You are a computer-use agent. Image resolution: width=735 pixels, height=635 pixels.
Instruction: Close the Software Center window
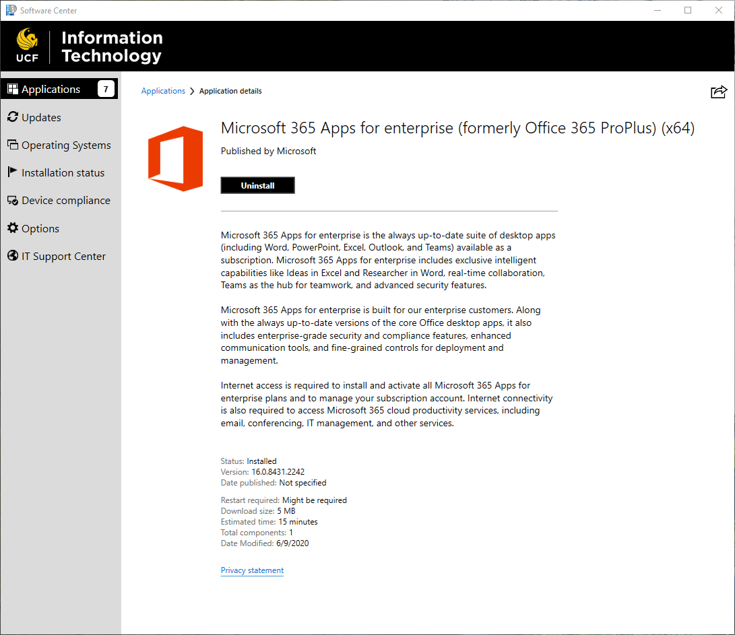pos(719,10)
